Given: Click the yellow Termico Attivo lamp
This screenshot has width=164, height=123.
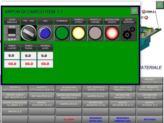Looking at the screenshot, I should (x=78, y=33).
